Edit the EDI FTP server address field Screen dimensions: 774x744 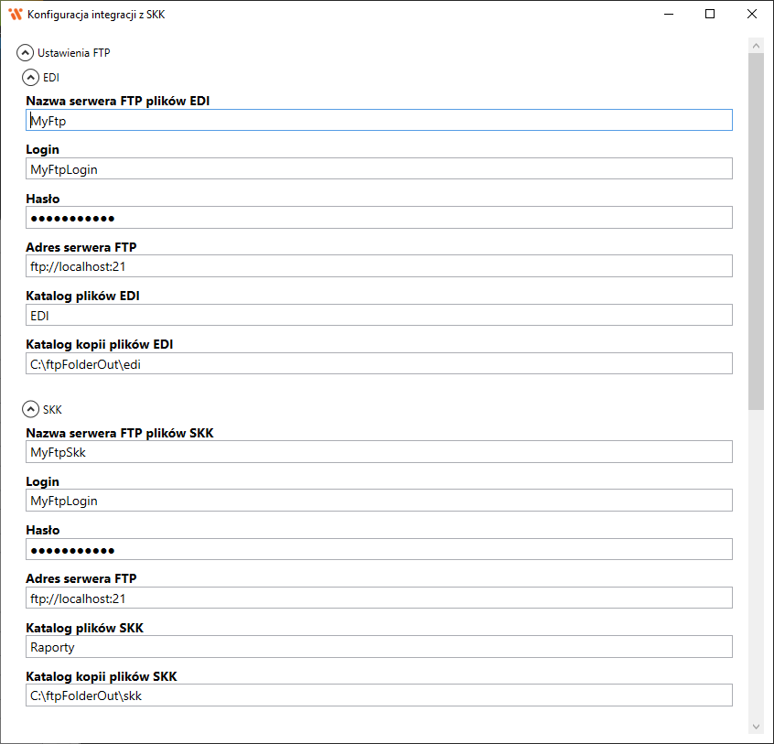379,265
